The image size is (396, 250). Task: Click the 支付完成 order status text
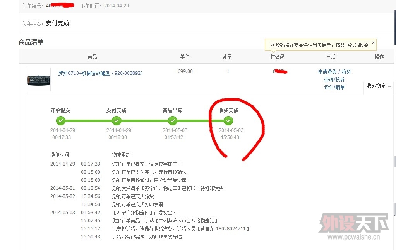click(57, 24)
